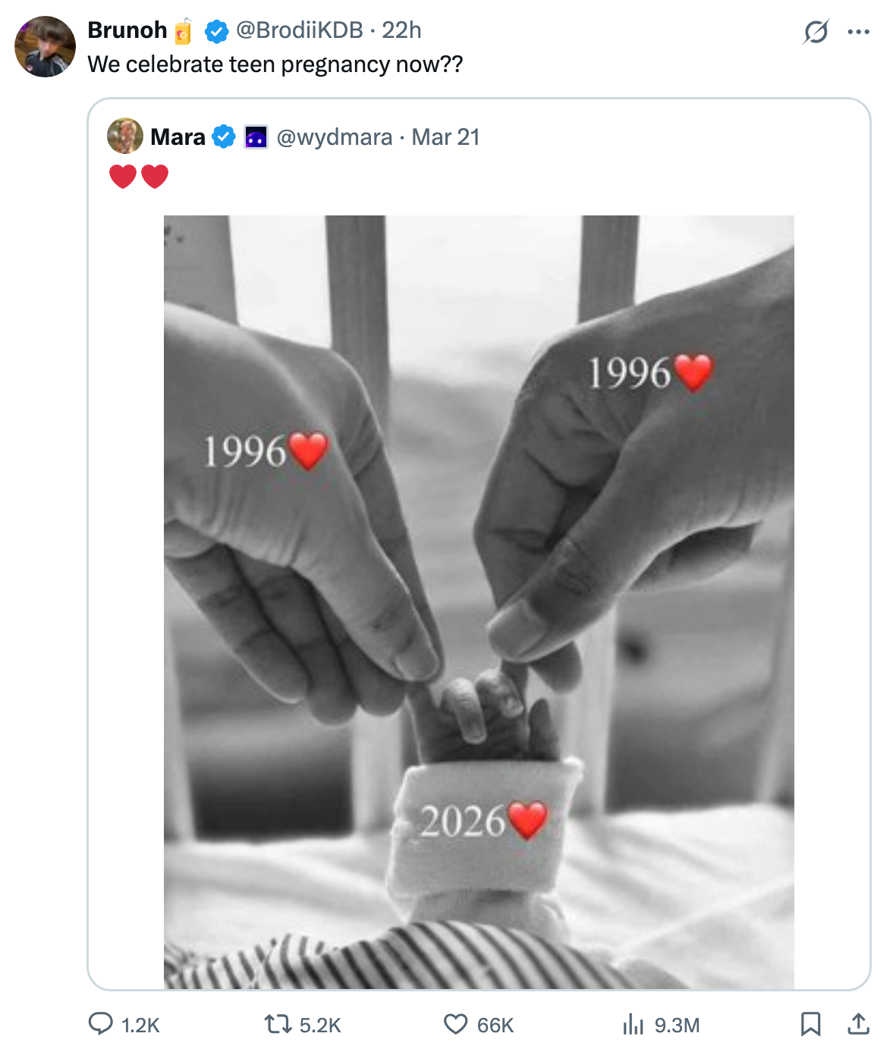The height and width of the screenshot is (1049, 893).
Task: Bookmark this tweet
Action: 810,1025
